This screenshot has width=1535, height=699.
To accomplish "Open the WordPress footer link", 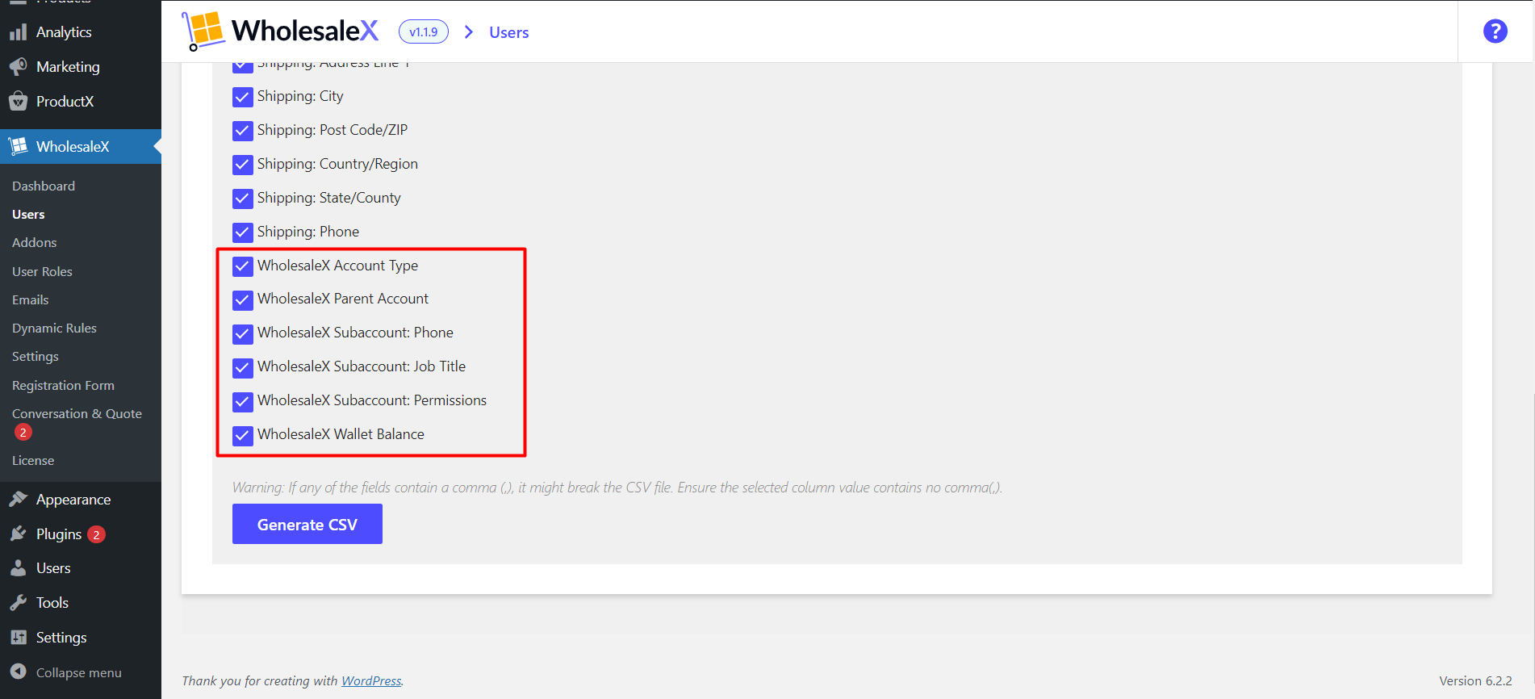I will (371, 680).
